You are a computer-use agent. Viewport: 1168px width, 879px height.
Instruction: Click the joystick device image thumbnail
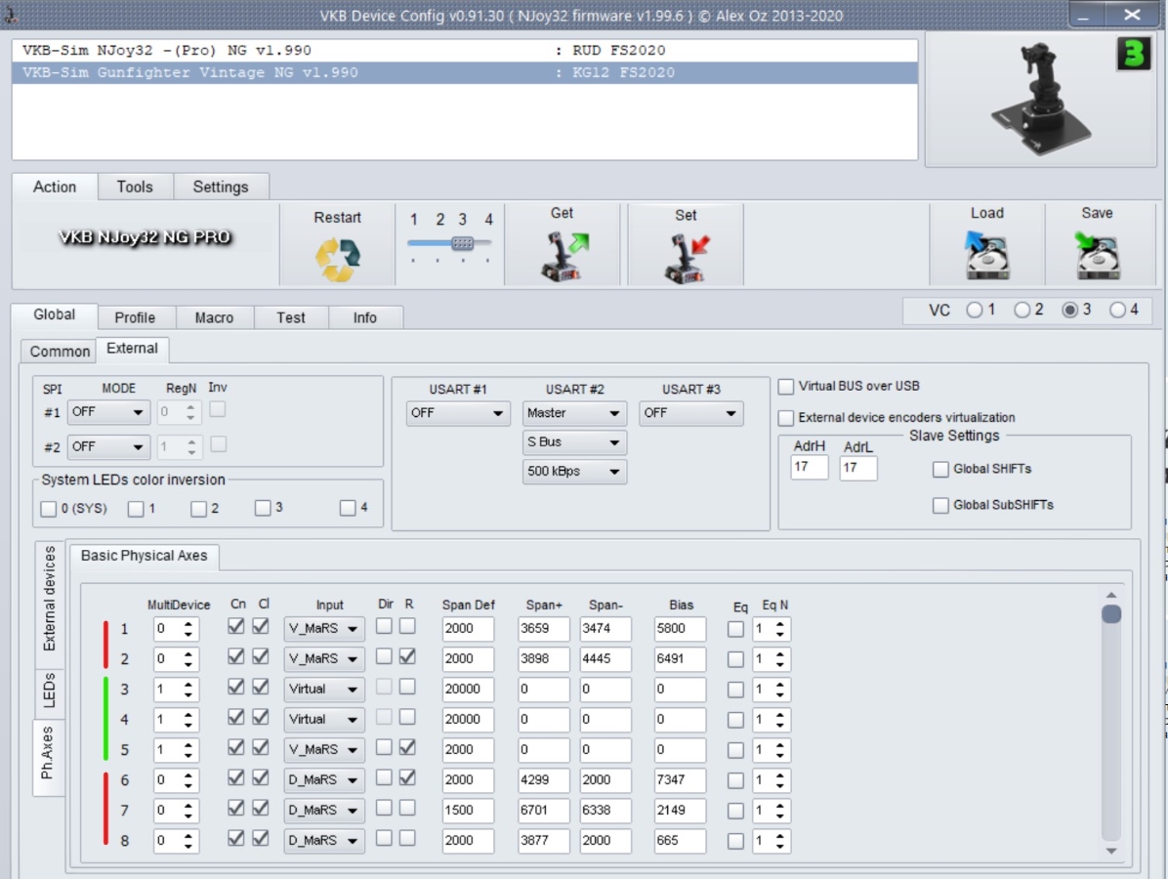click(1041, 99)
